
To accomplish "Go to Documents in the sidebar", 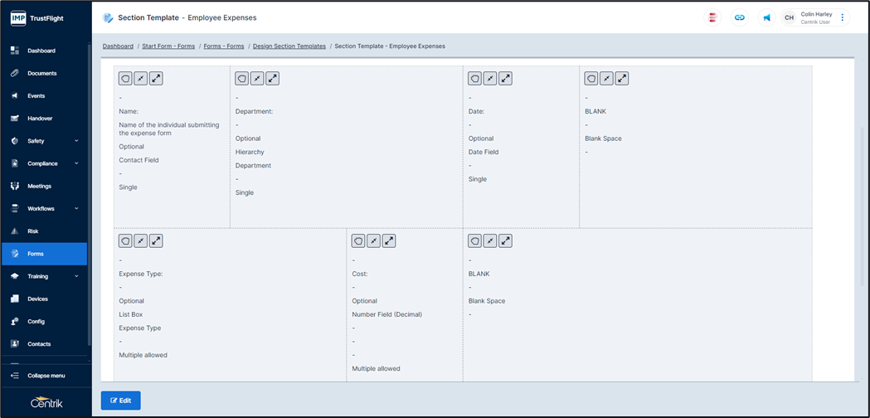I will tap(41, 73).
